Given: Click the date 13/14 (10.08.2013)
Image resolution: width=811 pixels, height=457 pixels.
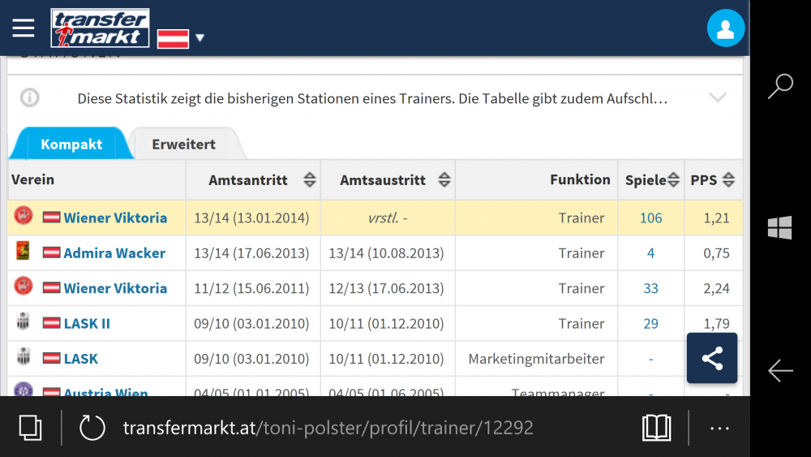Looking at the screenshot, I should tap(386, 253).
